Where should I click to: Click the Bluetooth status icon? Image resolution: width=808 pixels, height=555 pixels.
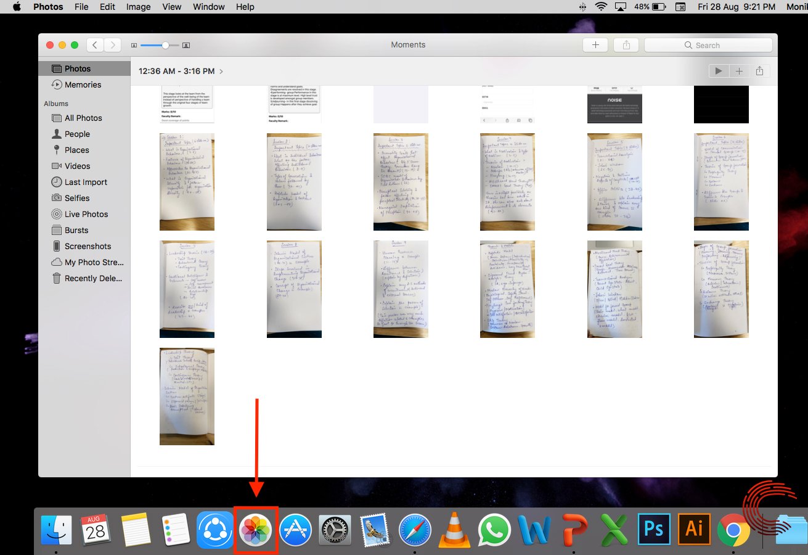point(583,7)
